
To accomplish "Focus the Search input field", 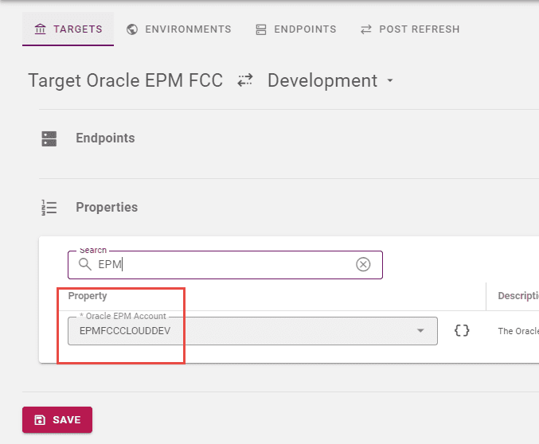I will [225, 265].
